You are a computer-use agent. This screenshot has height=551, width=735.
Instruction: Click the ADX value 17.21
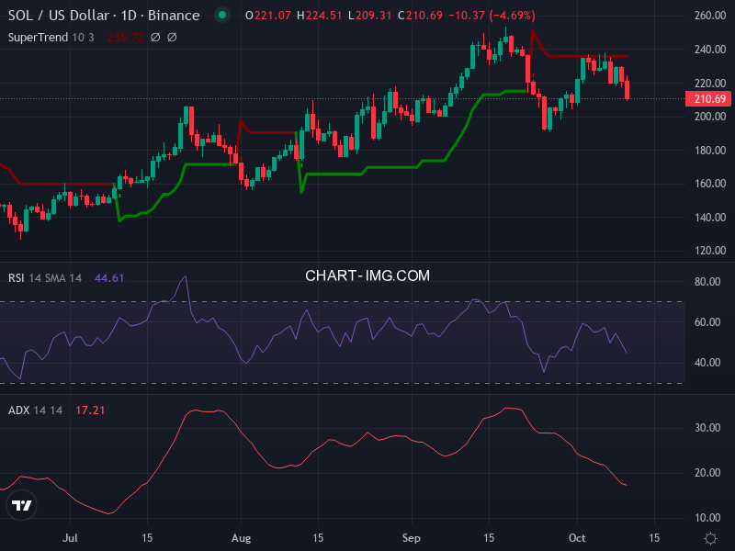[x=90, y=410]
